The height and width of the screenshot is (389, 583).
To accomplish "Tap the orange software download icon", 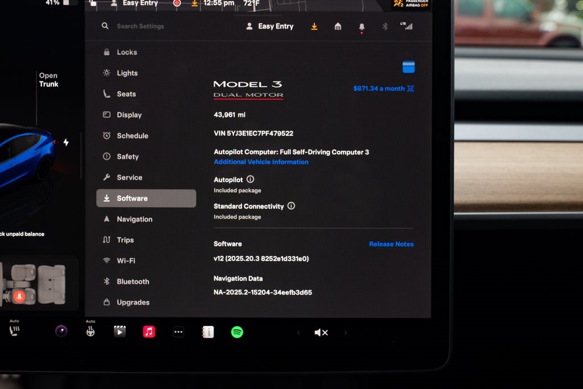I will (314, 26).
